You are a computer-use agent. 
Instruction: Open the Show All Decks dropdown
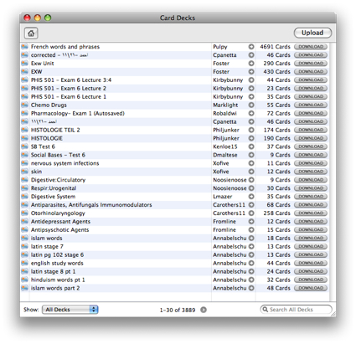coord(70,310)
